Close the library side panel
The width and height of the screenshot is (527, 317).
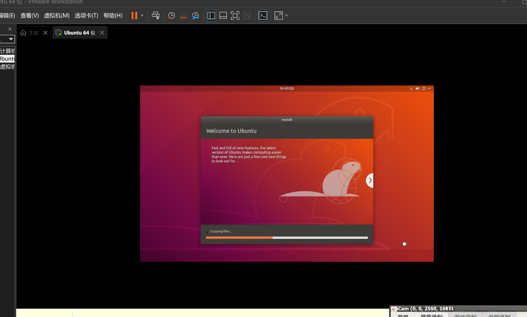click(10, 29)
